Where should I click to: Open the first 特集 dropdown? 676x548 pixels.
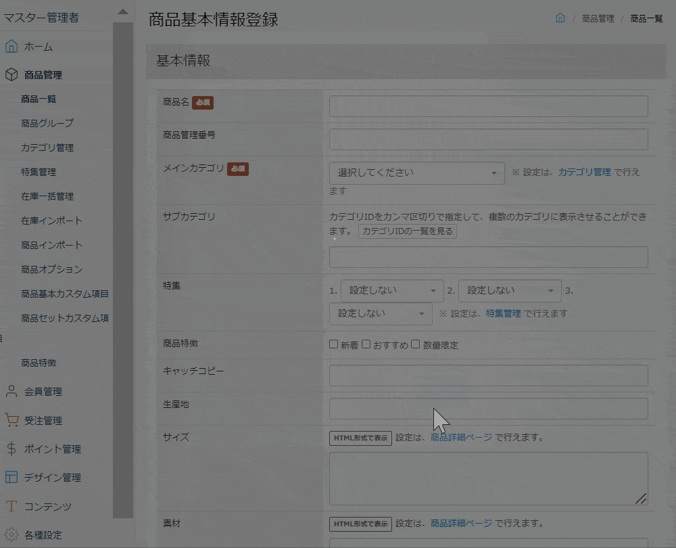point(392,291)
